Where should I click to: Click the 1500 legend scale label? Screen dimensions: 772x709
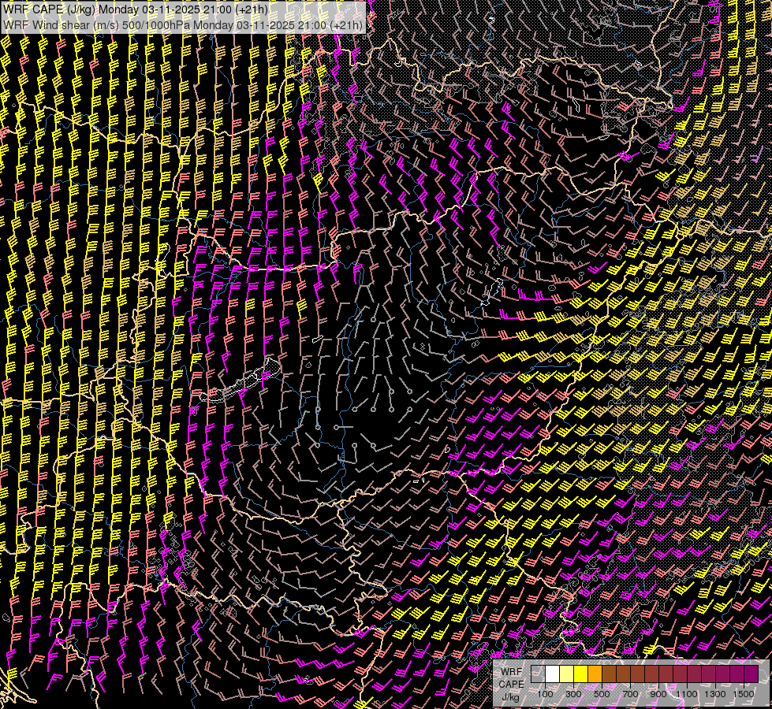coord(744,693)
